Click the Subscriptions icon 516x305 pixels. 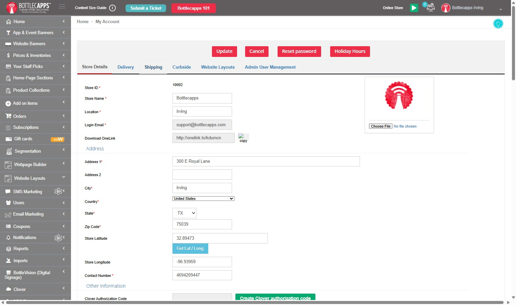tap(8, 128)
